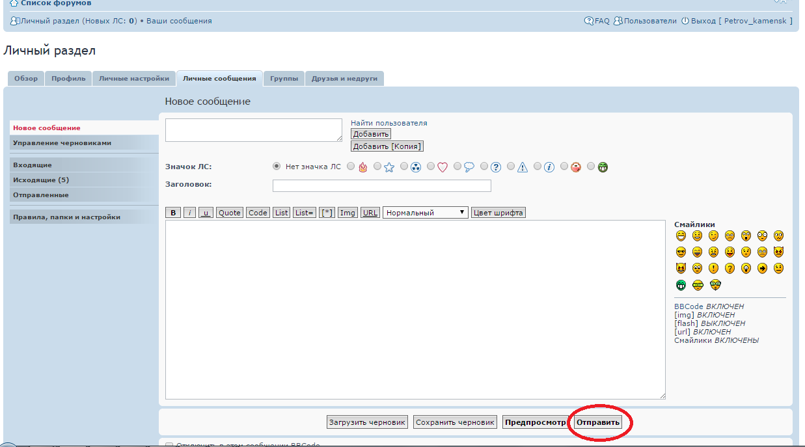This screenshot has width=805, height=447.
Task: Open the Нормальный font size dropdown
Action: (x=426, y=213)
